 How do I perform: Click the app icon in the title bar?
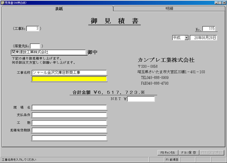pos(2,3)
